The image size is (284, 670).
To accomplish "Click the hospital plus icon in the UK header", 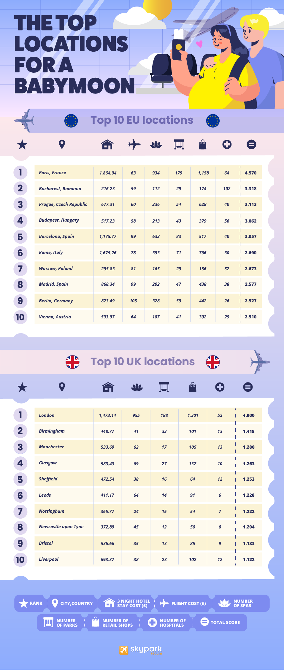I will coord(220,387).
